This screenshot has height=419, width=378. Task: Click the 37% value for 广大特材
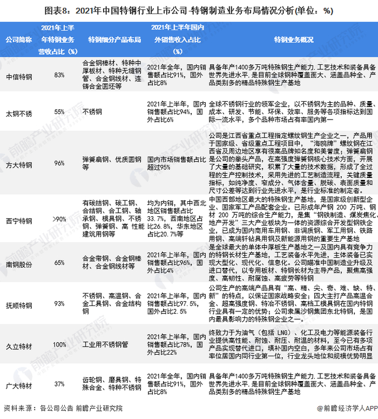coord(59,384)
